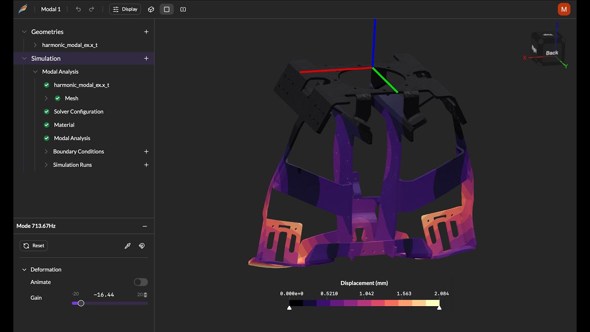Select harmonic_modal_ex.x_t under Geometries

click(70, 45)
